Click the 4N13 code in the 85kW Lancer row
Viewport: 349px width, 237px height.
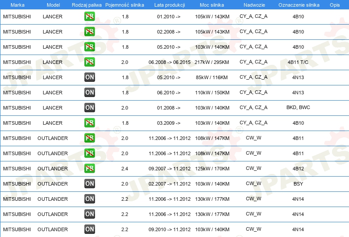coord(298,77)
